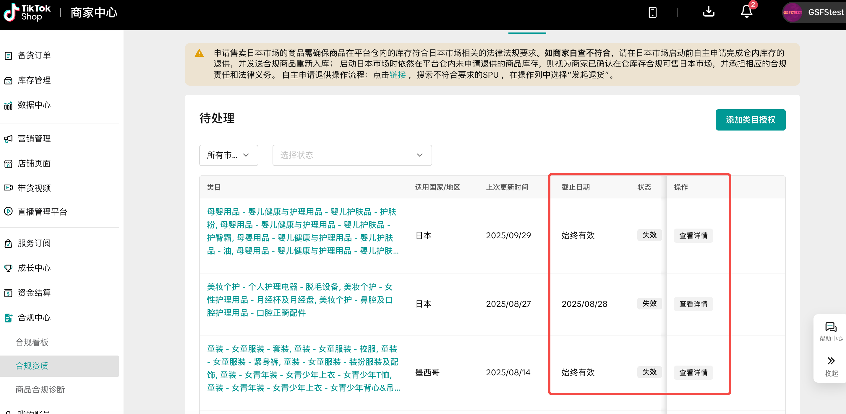Expand the 所有市... market dropdown
The width and height of the screenshot is (846, 414).
pos(228,155)
